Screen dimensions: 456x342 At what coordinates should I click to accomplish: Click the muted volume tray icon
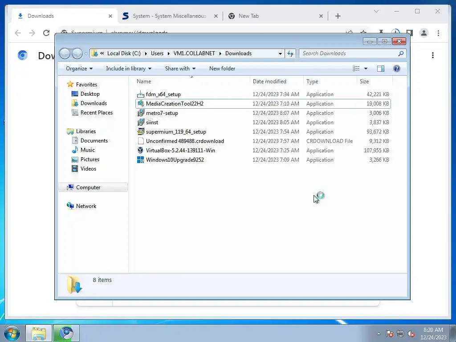(x=411, y=334)
